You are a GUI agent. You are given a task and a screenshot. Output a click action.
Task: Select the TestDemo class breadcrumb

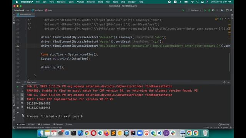[x=37, y=10]
